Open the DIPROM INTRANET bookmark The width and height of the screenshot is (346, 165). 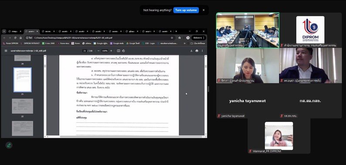(30, 44)
